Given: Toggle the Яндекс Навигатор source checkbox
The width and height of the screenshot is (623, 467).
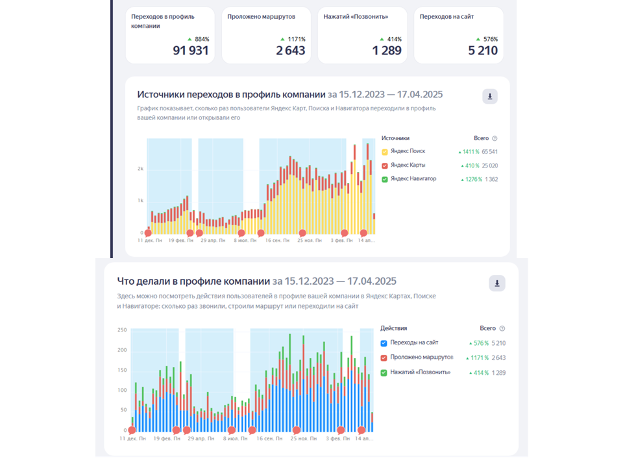Looking at the screenshot, I should [385, 179].
